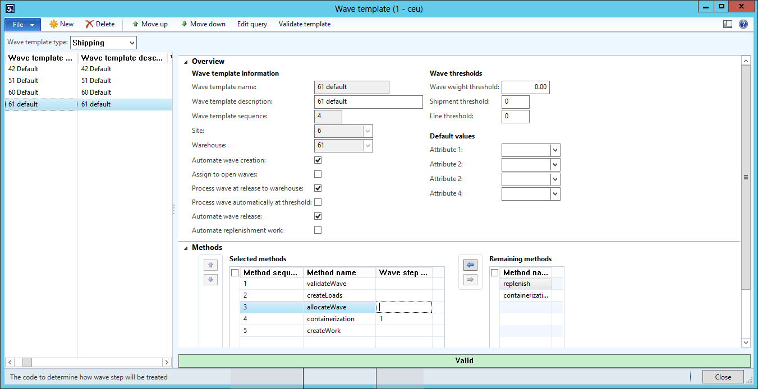Click up arrow beside Selected methods
This screenshot has height=389, width=758.
coord(210,265)
